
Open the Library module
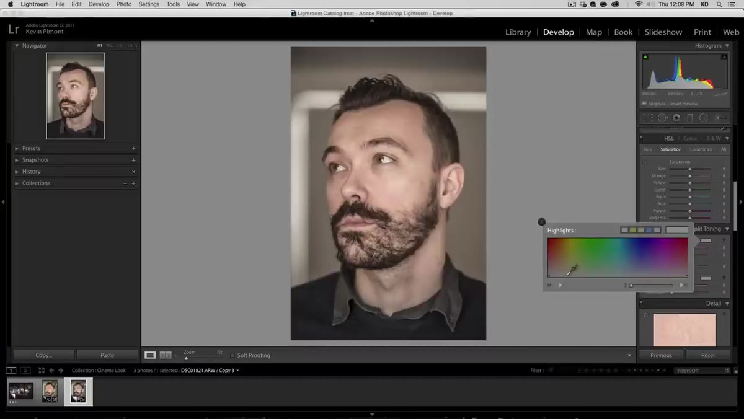[x=518, y=32]
